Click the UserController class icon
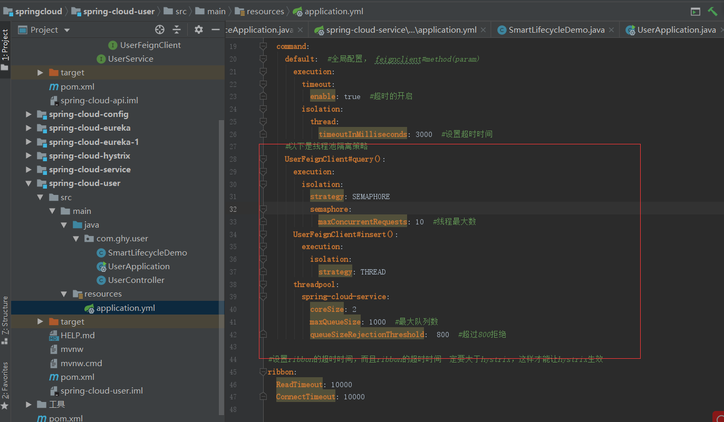This screenshot has width=724, height=422. coord(101,280)
